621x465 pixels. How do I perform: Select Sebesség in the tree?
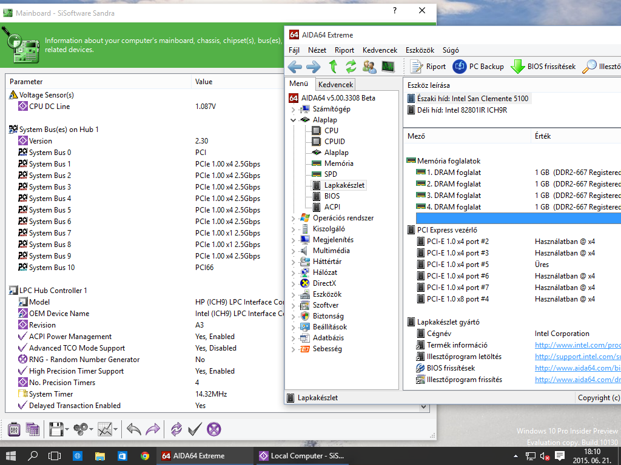(x=327, y=349)
